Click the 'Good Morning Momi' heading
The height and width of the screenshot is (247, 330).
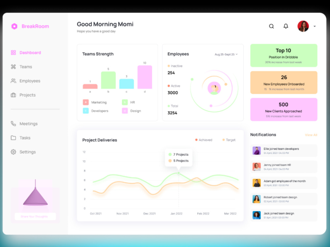click(105, 24)
